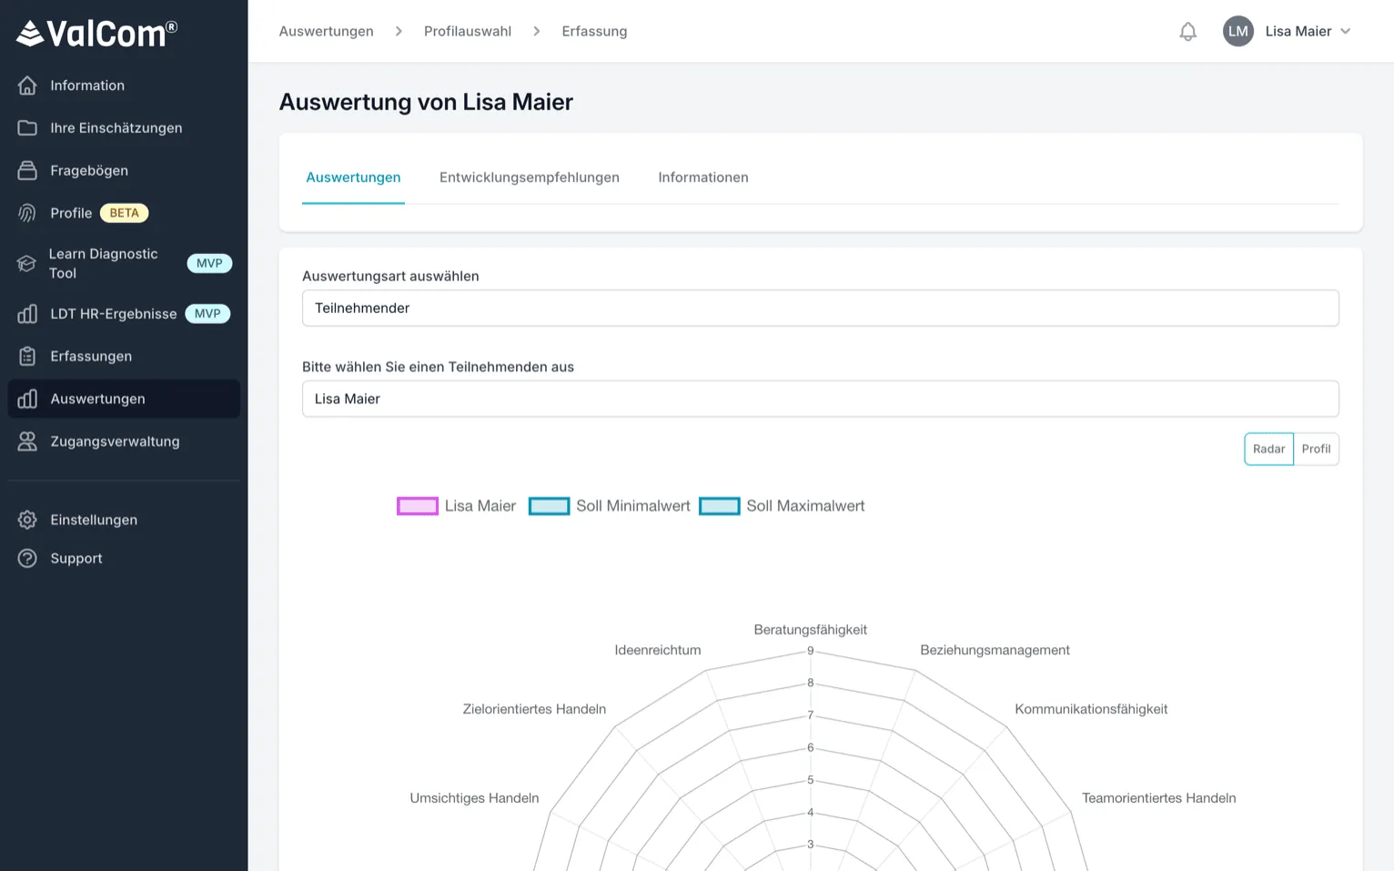Open the Support page
The height and width of the screenshot is (871, 1394).
(x=124, y=558)
